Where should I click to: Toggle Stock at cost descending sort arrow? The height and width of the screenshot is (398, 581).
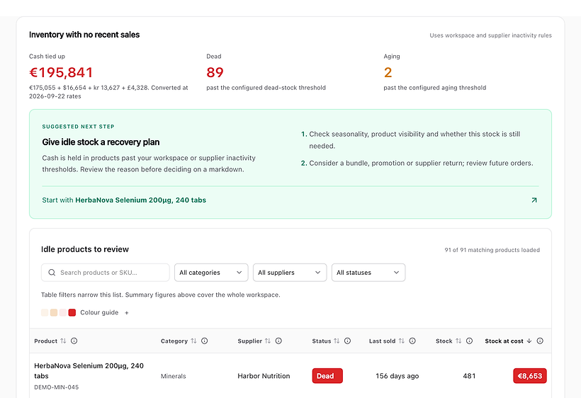[x=529, y=341]
